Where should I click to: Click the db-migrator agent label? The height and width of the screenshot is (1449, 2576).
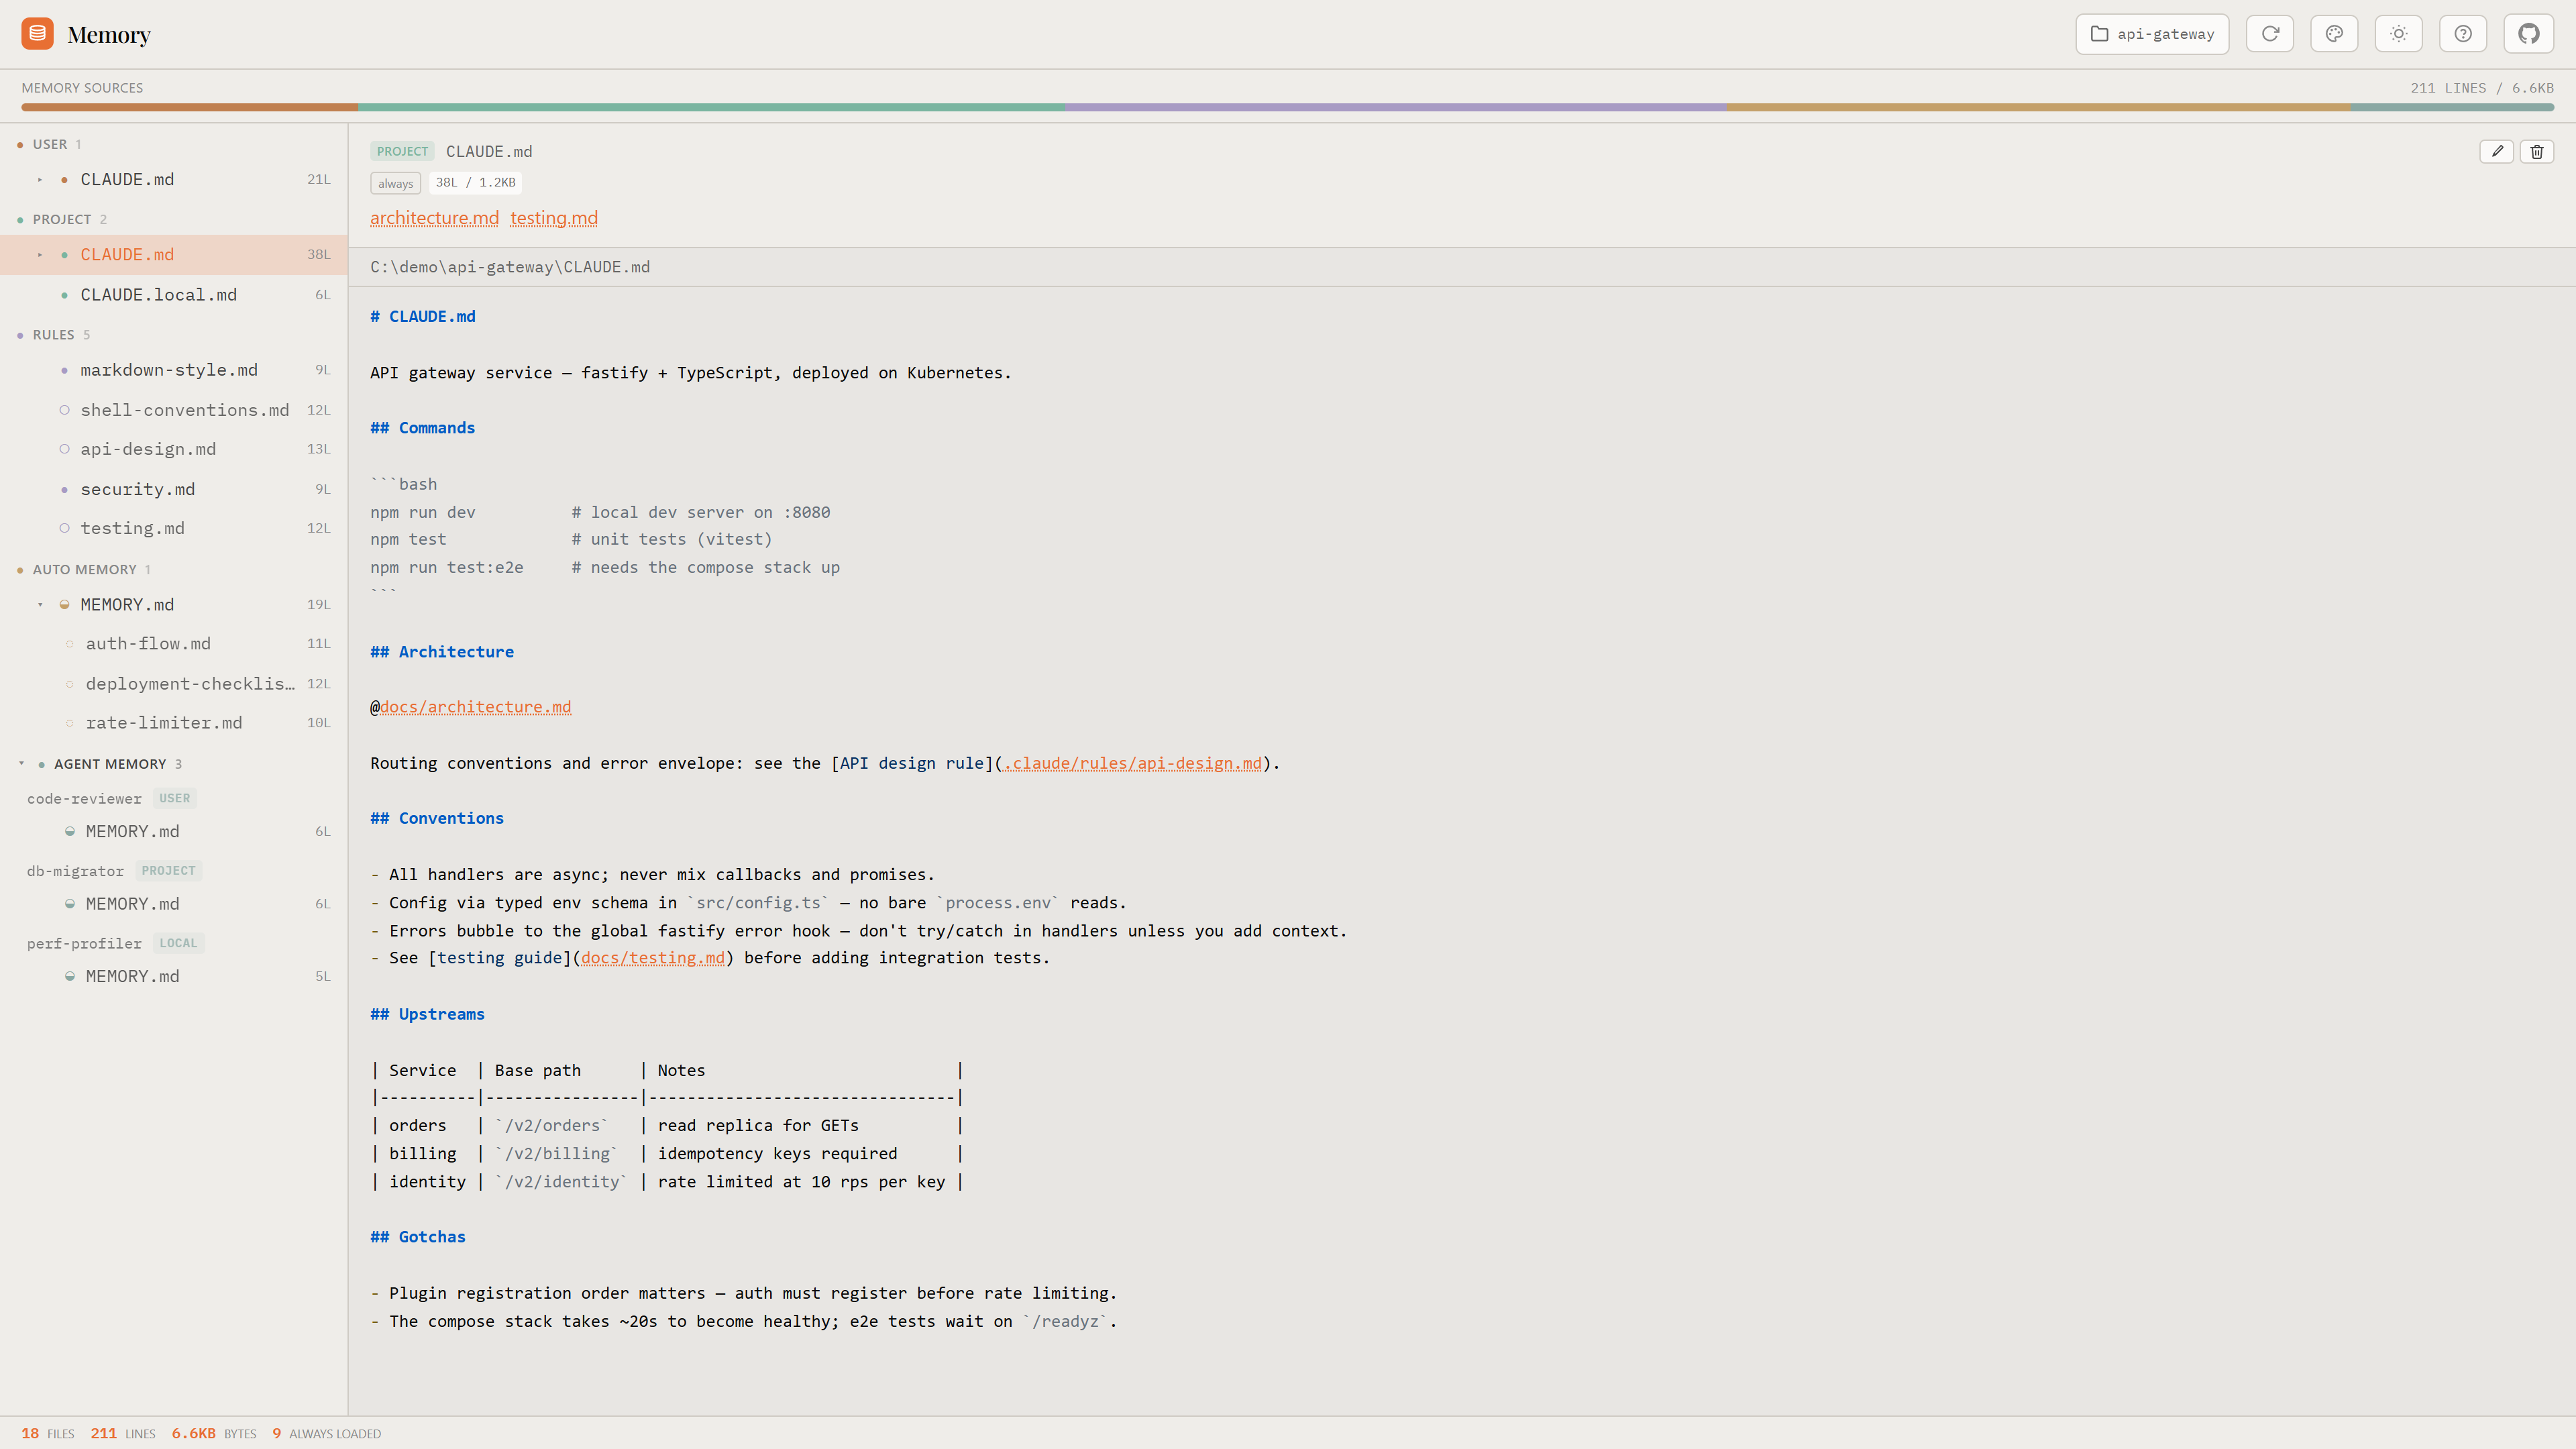tap(75, 871)
